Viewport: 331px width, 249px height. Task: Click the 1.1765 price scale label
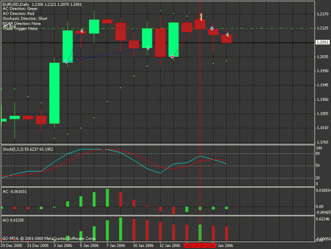[x=323, y=142]
